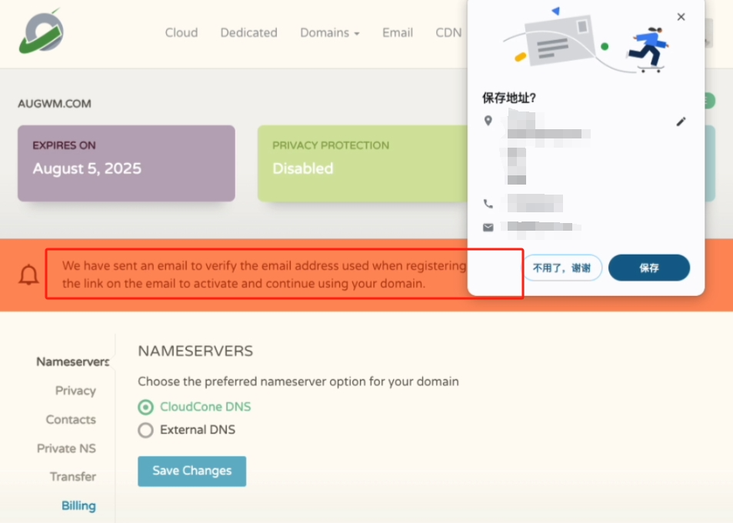Screen dimensions: 733x523
Task: Close the save address popup
Action: pyautogui.click(x=681, y=17)
